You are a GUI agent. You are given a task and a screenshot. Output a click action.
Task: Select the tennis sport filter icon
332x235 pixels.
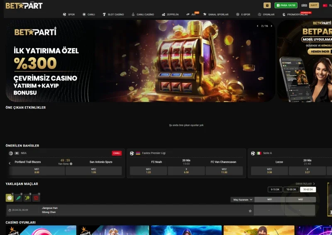10,198
